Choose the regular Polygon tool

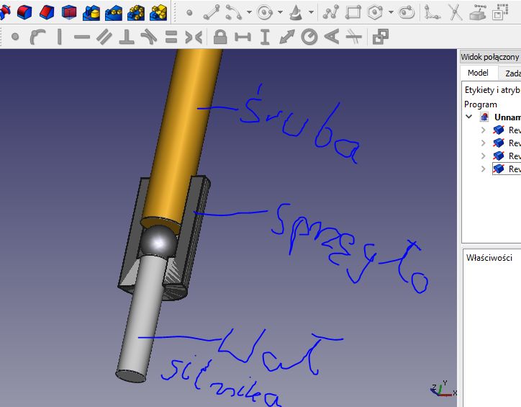coord(376,13)
